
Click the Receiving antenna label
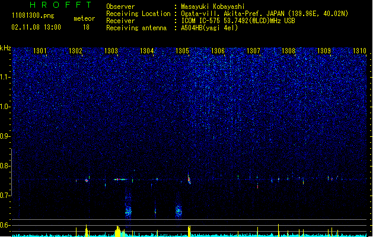136,28
